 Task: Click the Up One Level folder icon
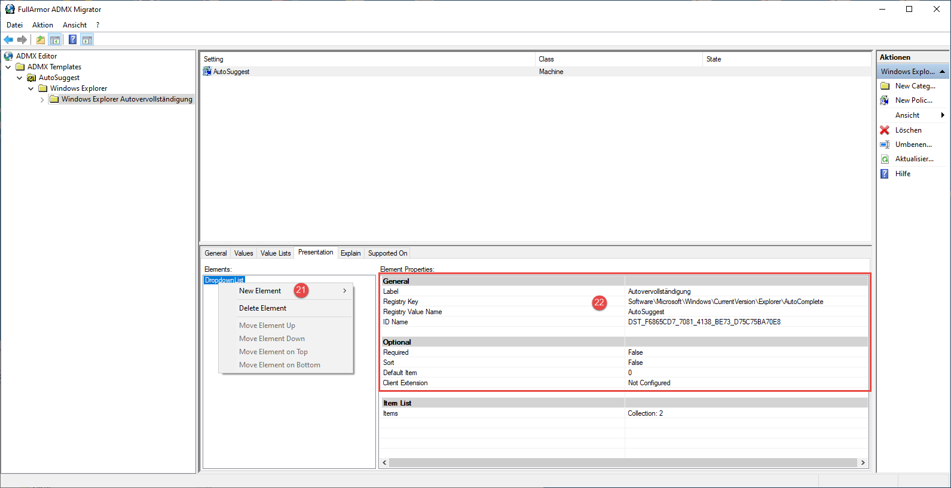40,40
